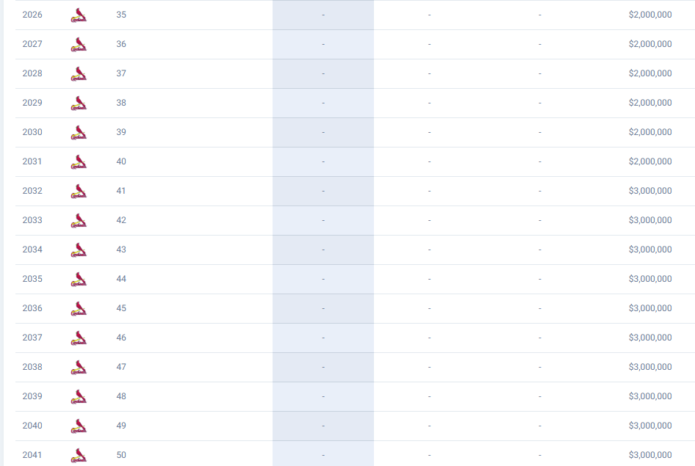The width and height of the screenshot is (695, 466).
Task: Click the Cardinals logo in the 2035 row
Action: [x=79, y=279]
